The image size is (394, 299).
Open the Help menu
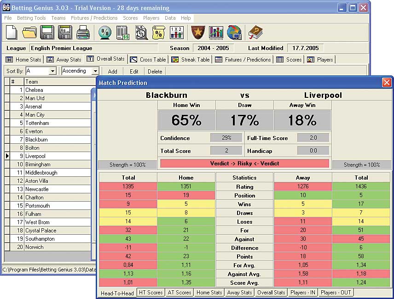coord(185,18)
